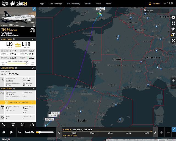Image resolution: width=176 pixels, height=141 pixels.
Task: Open Add coverage page
Action: click(x=56, y=4)
